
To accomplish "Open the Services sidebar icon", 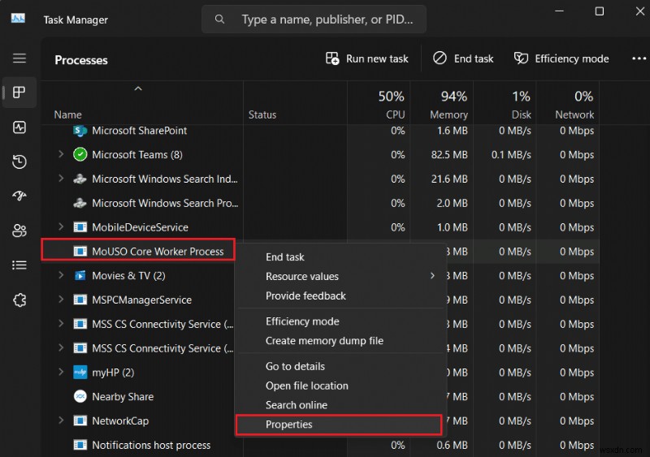I will [19, 300].
